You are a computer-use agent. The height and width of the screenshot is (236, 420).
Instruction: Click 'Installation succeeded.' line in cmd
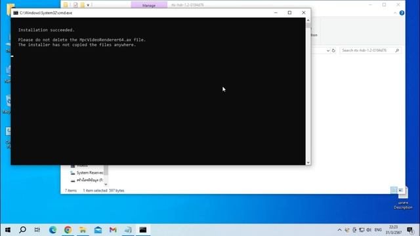47,30
